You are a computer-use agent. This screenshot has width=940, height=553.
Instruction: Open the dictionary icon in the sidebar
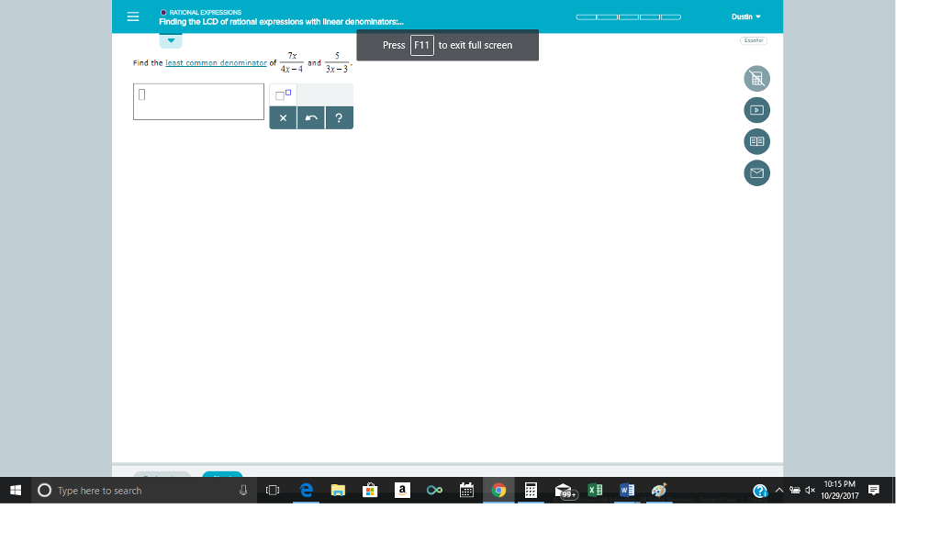click(x=756, y=141)
